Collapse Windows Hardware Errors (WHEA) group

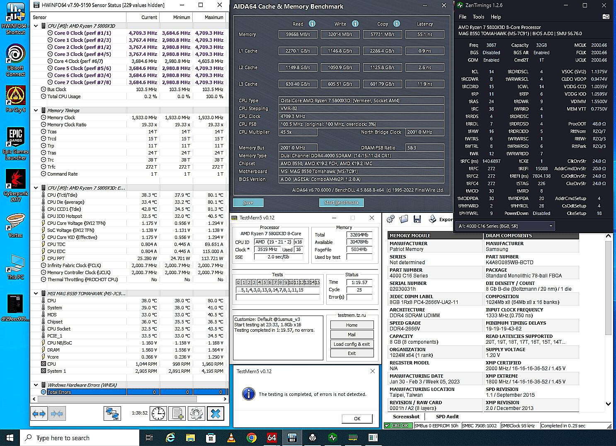[36, 385]
